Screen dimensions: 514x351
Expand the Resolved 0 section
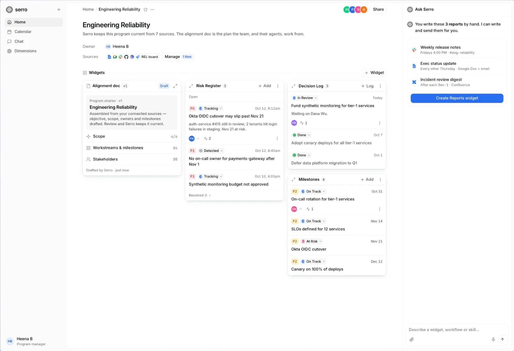pos(200,195)
